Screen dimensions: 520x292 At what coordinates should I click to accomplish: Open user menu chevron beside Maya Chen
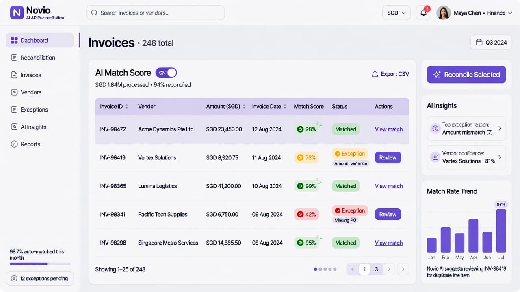coord(510,13)
